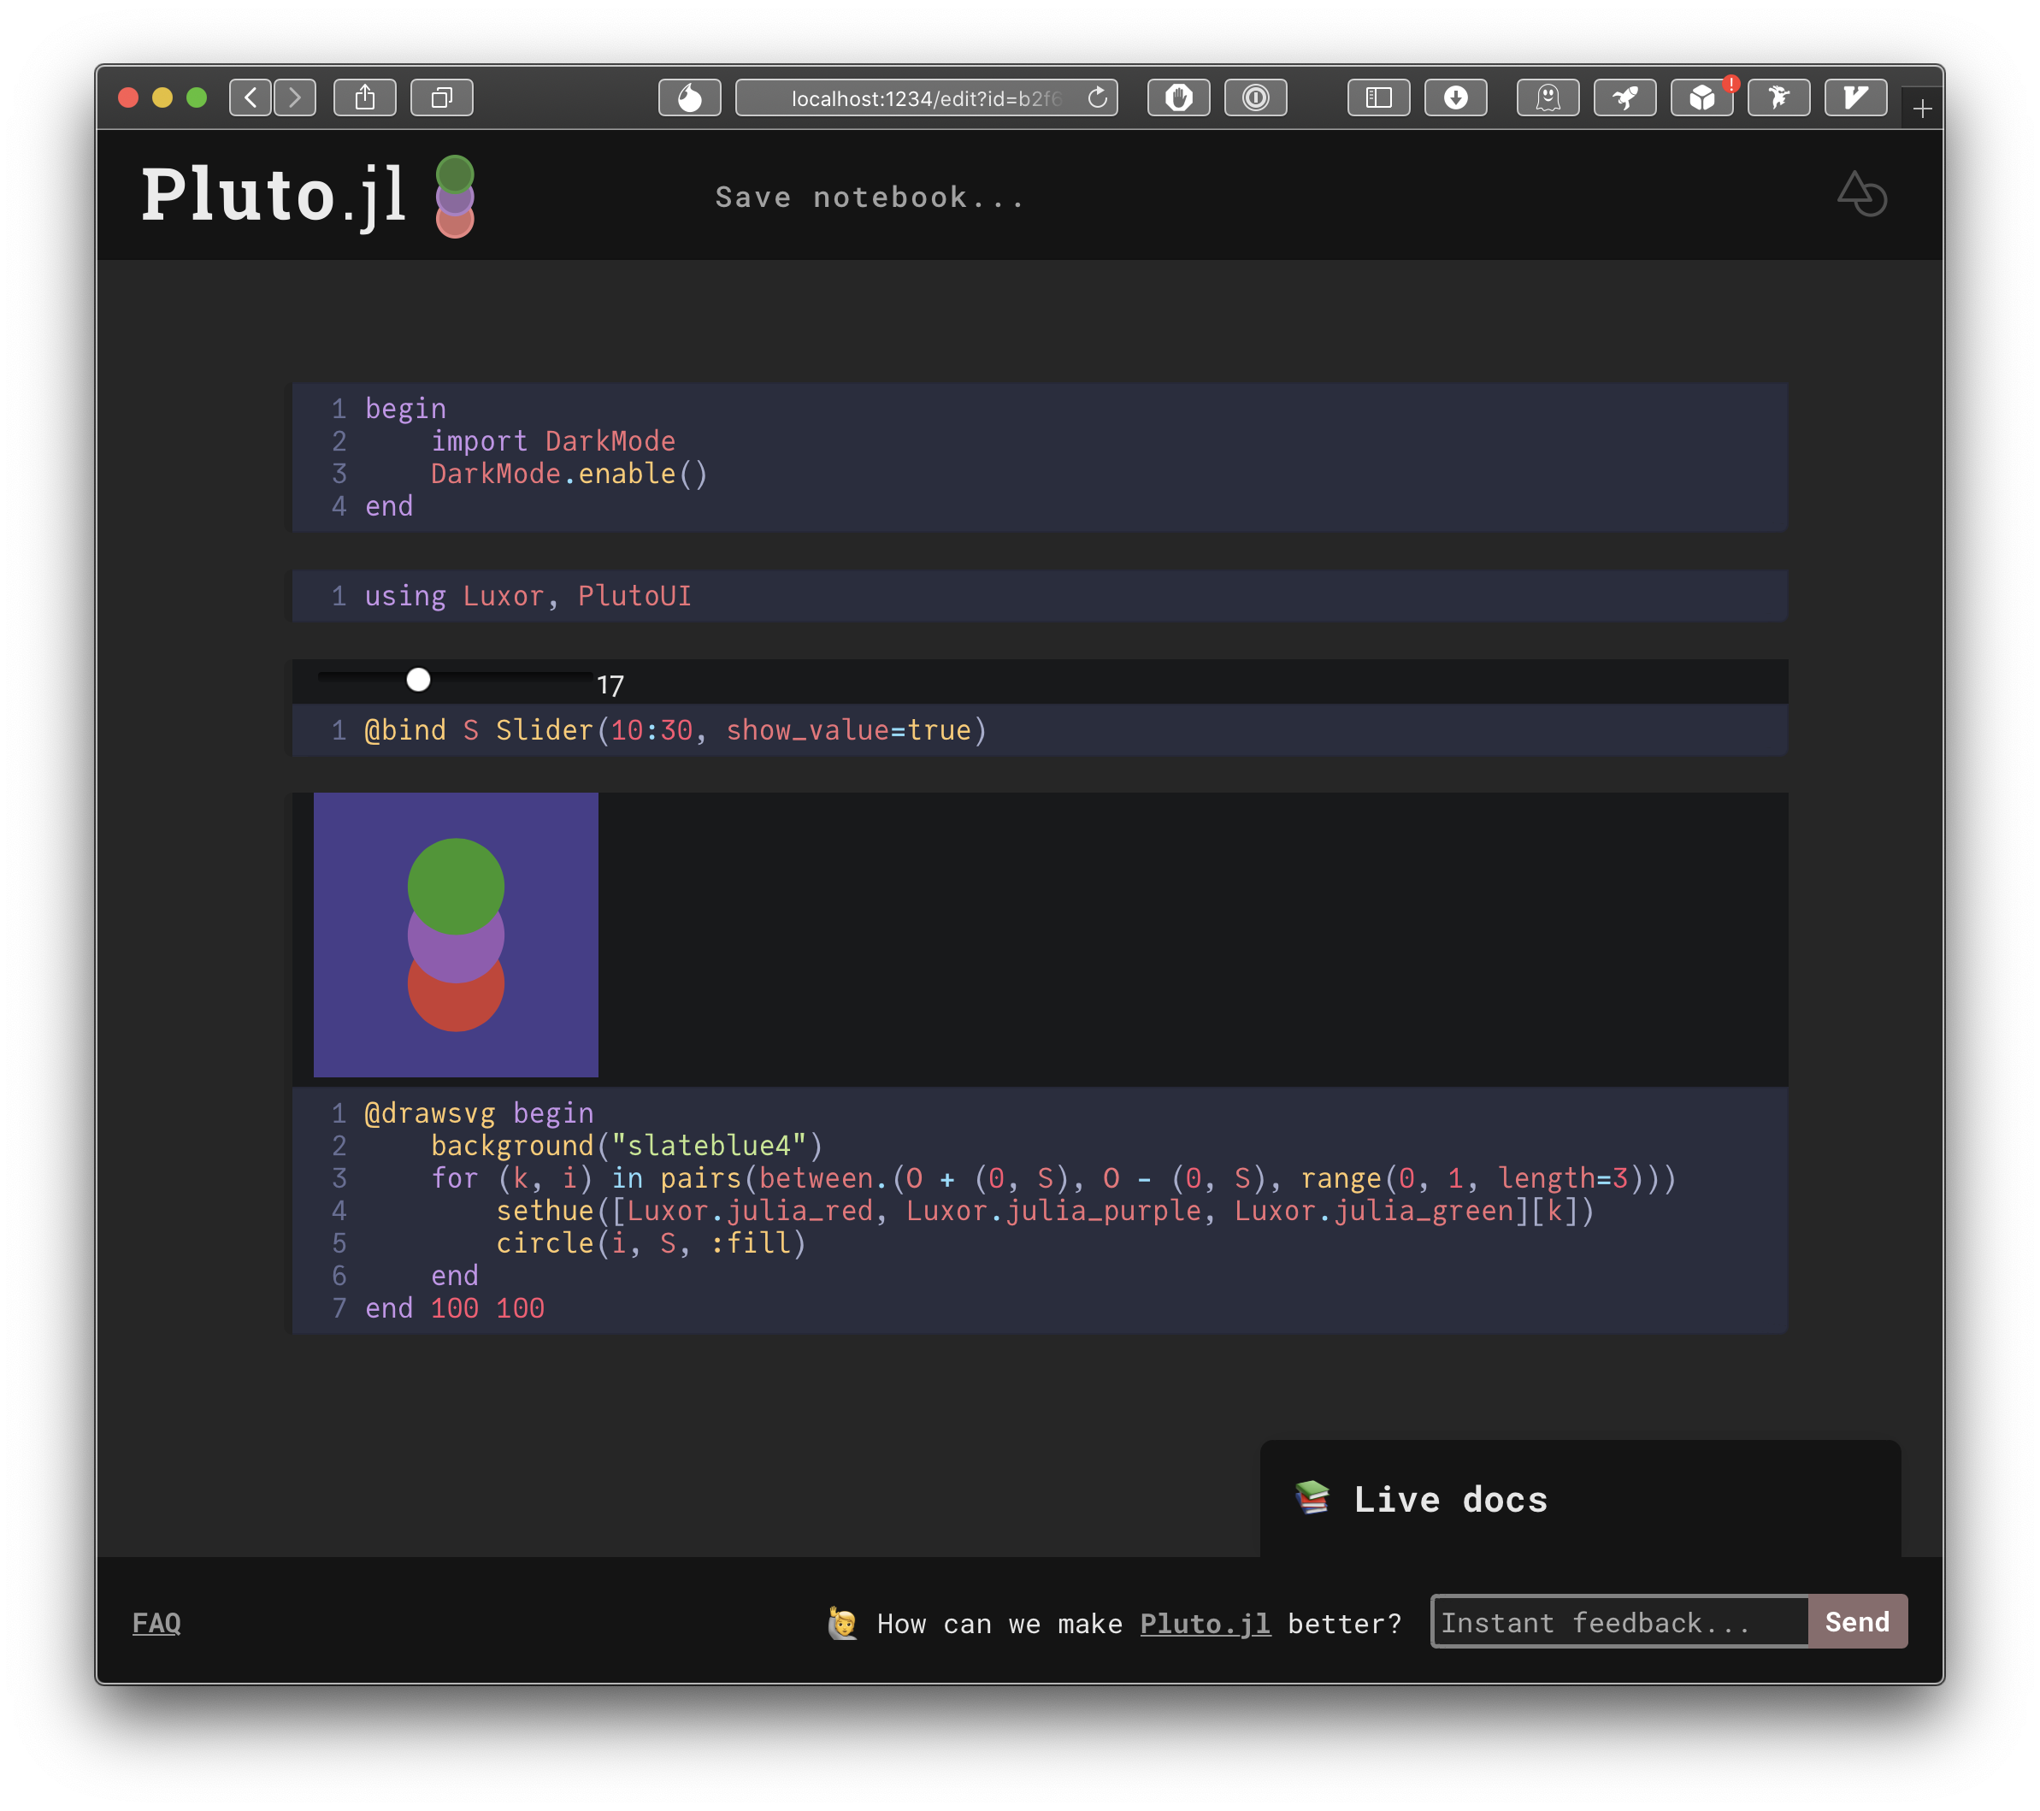Click the Vimari V extension icon

(x=1855, y=97)
